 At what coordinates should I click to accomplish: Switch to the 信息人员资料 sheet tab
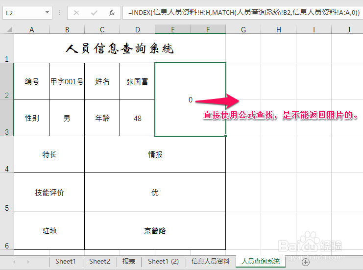tap(211, 262)
